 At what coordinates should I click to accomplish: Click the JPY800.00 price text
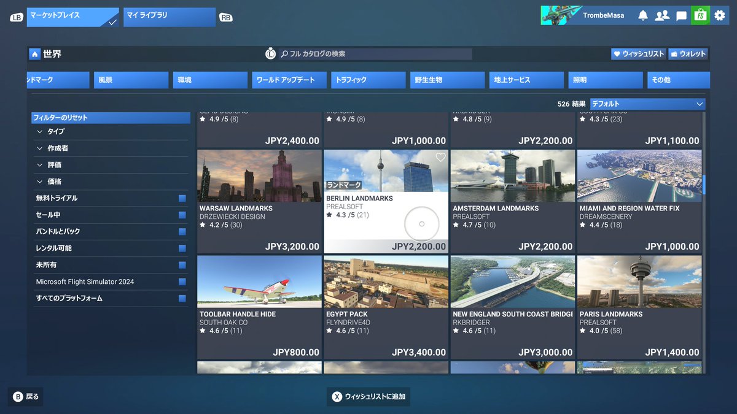(296, 353)
